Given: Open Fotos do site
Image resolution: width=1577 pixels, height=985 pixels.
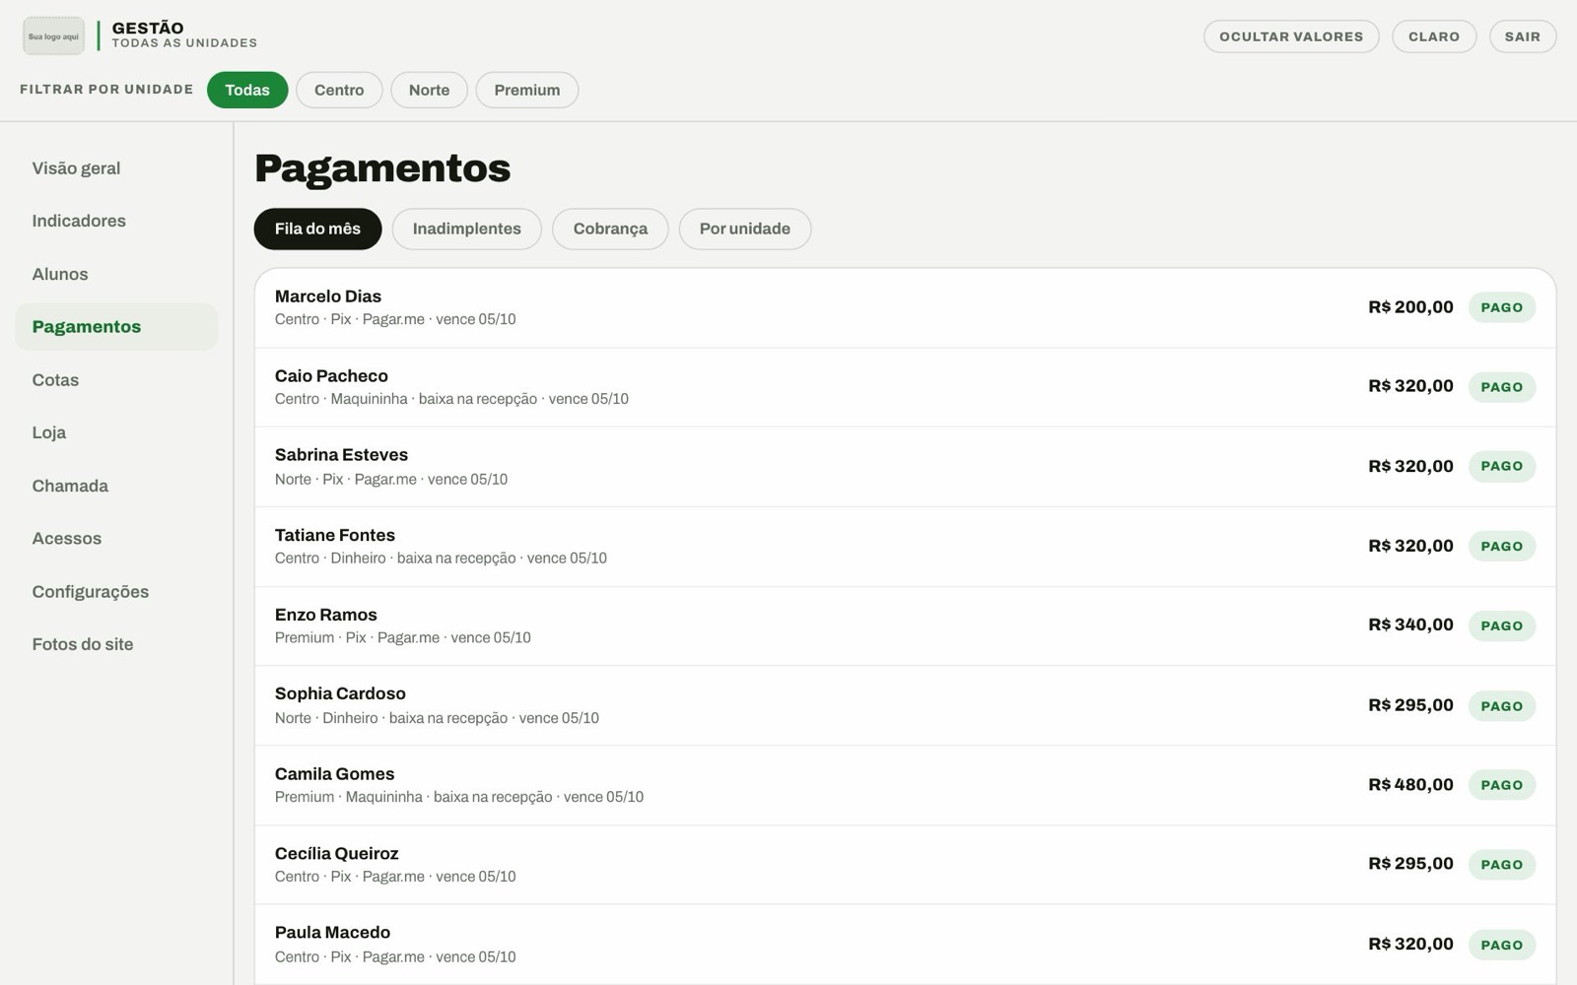Looking at the screenshot, I should click(x=116, y=644).
